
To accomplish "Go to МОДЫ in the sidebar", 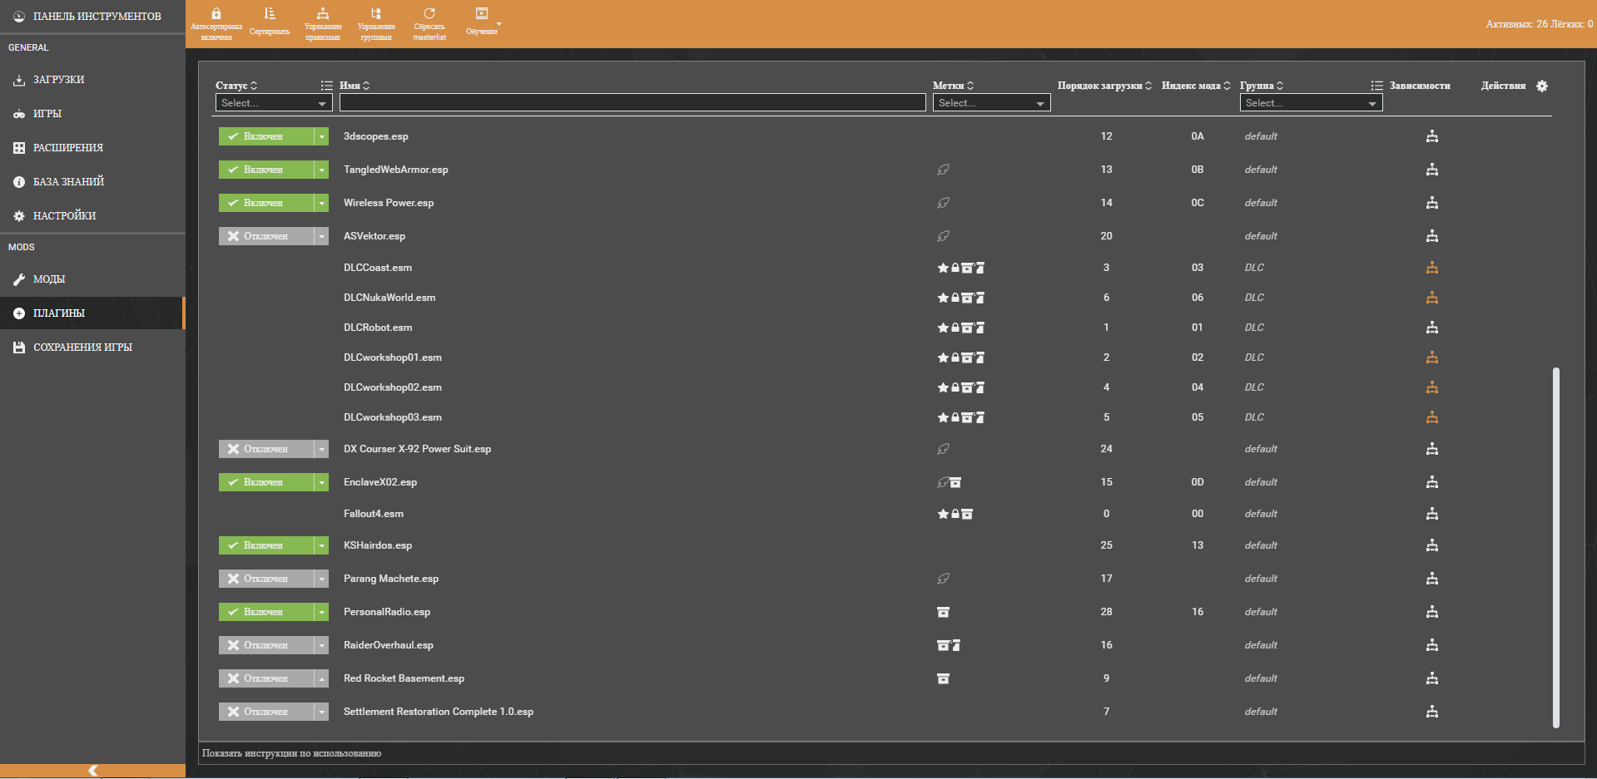I will pos(49,279).
